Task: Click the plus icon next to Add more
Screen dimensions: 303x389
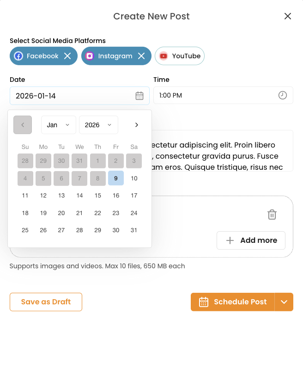Action: pyautogui.click(x=230, y=241)
